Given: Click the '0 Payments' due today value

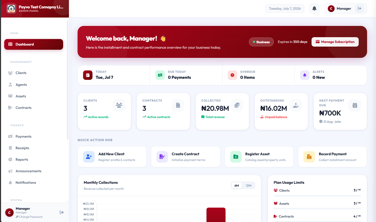Looking at the screenshot, I should pos(179,77).
